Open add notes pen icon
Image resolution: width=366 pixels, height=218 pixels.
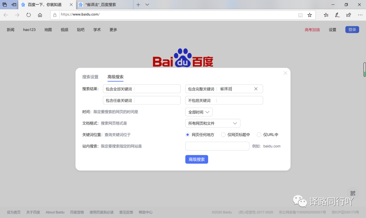(337, 15)
